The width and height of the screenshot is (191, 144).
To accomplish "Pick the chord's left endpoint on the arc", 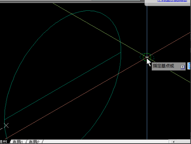I will pos(5,120).
